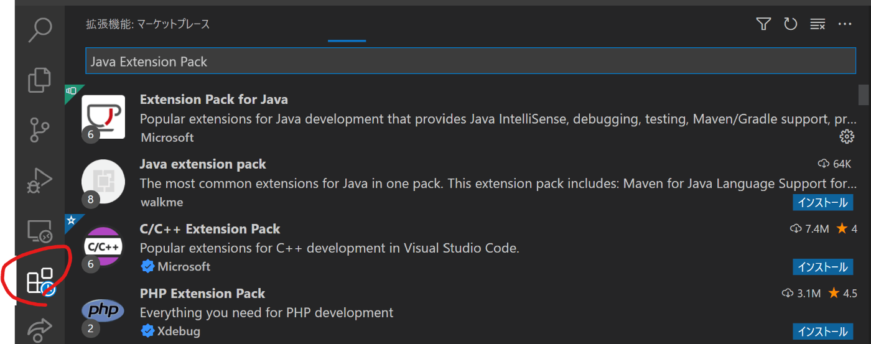Open the share arrow icon in activity bar

pos(40,328)
